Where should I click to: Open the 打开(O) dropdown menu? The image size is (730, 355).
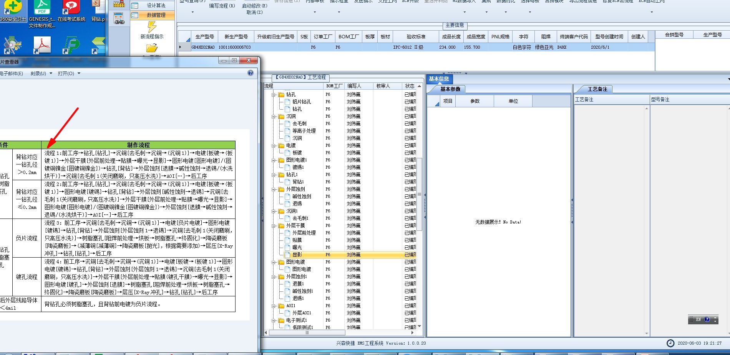pyautogui.click(x=69, y=73)
